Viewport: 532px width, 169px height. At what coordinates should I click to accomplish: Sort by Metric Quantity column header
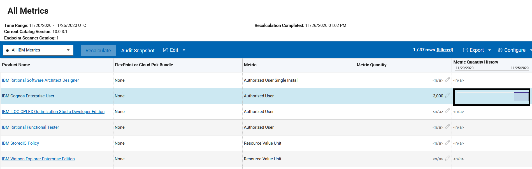tap(371, 65)
